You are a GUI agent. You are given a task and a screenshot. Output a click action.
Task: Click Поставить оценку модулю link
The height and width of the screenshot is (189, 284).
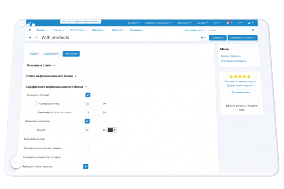pyautogui.click(x=240, y=82)
